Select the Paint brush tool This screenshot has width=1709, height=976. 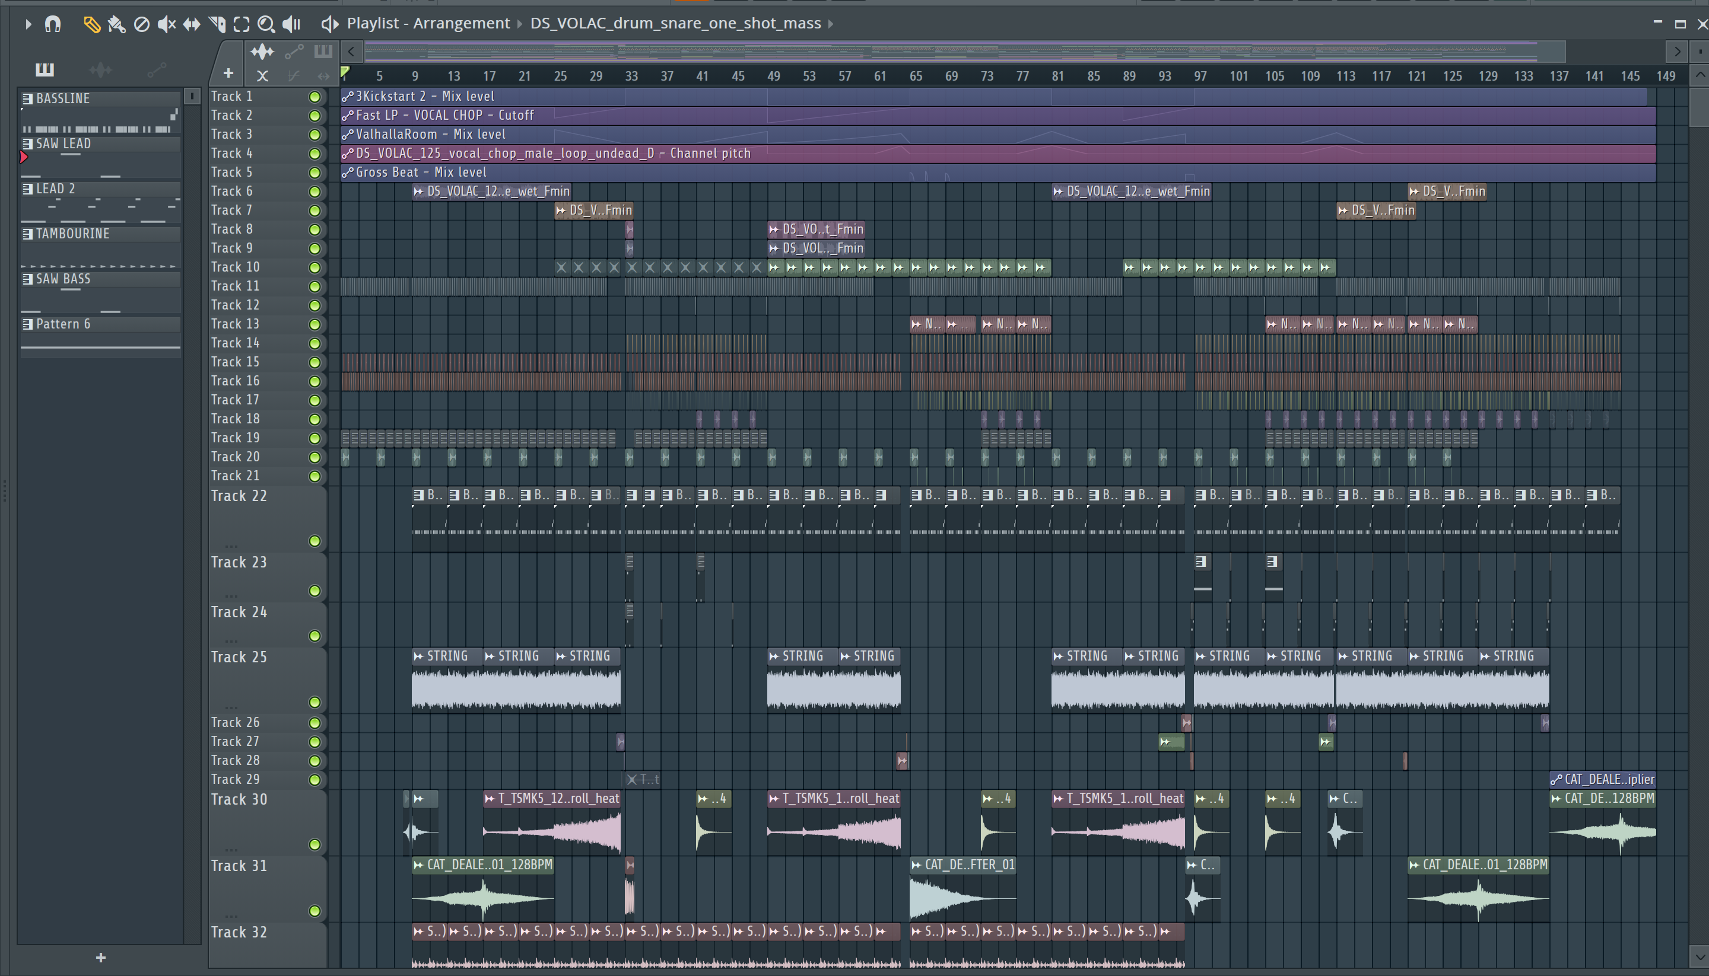tap(117, 25)
